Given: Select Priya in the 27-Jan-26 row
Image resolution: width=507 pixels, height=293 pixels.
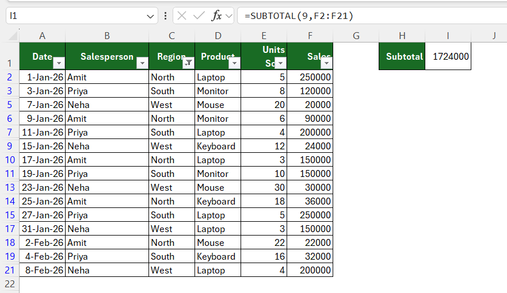Looking at the screenshot, I should coord(107,215).
